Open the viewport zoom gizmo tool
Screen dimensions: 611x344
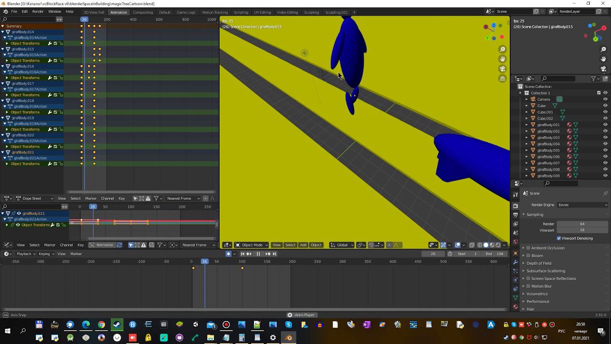pos(502,49)
